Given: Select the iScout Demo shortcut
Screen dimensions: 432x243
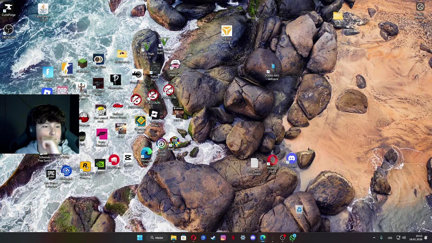Looking at the screenshot, I should click(x=137, y=77).
